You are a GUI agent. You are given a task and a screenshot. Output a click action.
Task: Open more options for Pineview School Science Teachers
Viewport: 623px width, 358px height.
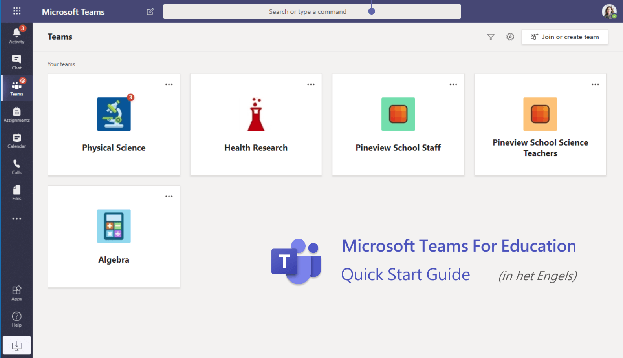tap(596, 84)
